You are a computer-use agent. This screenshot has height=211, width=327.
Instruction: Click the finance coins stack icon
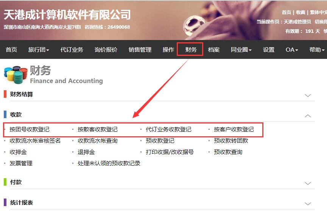click(16, 75)
